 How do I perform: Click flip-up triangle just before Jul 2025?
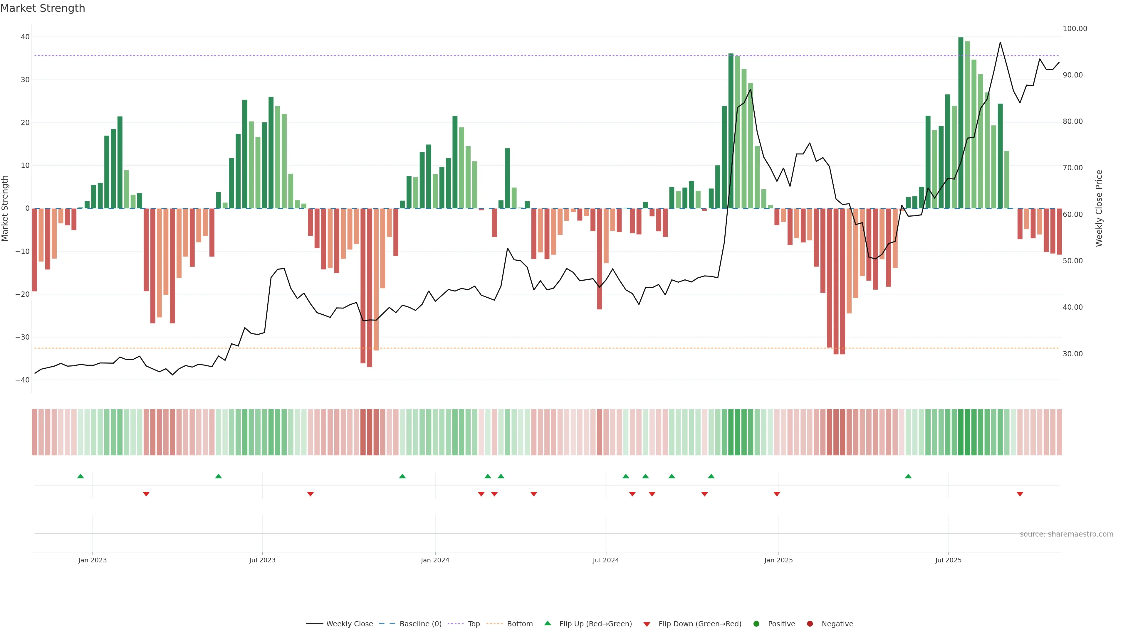click(x=908, y=476)
